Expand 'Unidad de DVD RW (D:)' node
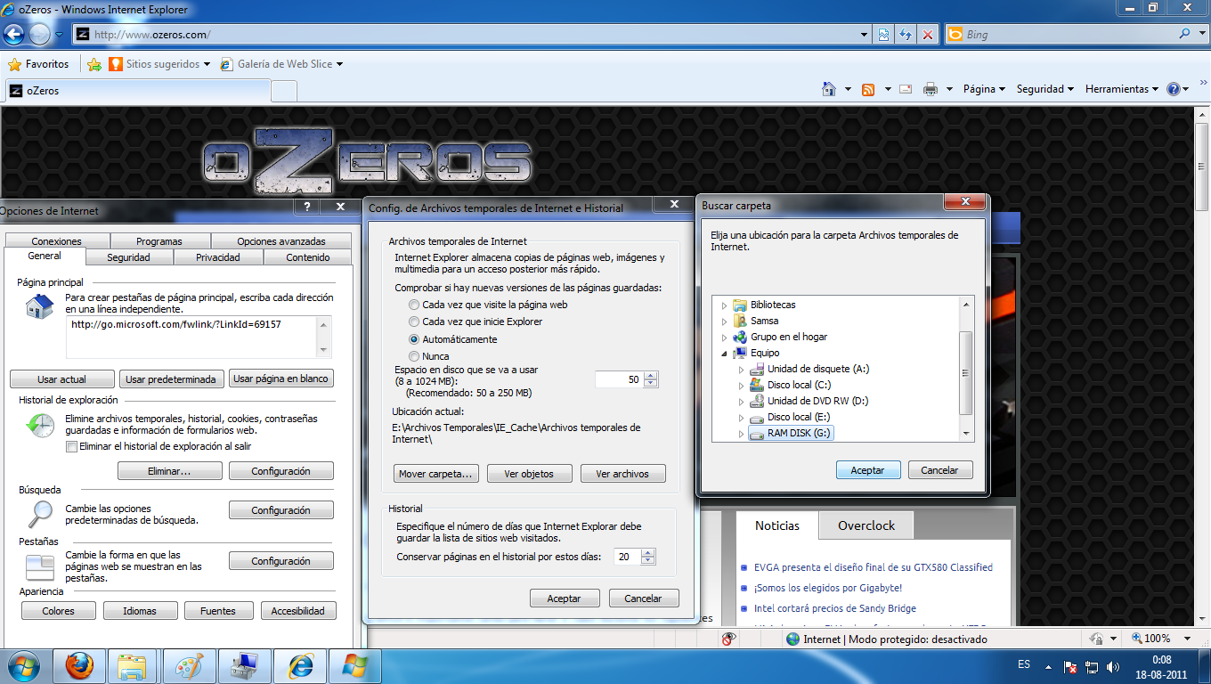The width and height of the screenshot is (1211, 684). tap(741, 401)
